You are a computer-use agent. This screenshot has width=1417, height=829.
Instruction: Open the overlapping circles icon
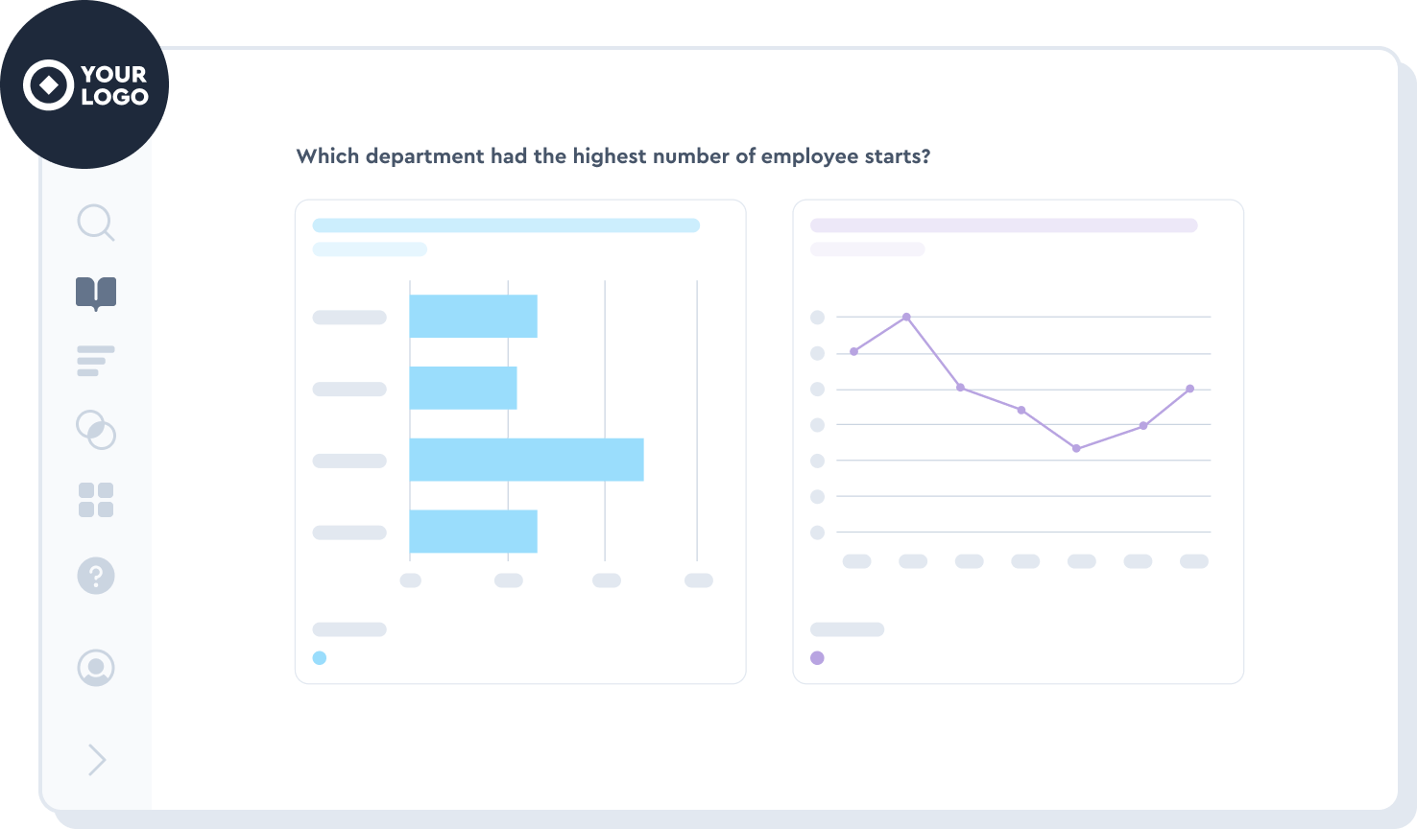point(96,430)
